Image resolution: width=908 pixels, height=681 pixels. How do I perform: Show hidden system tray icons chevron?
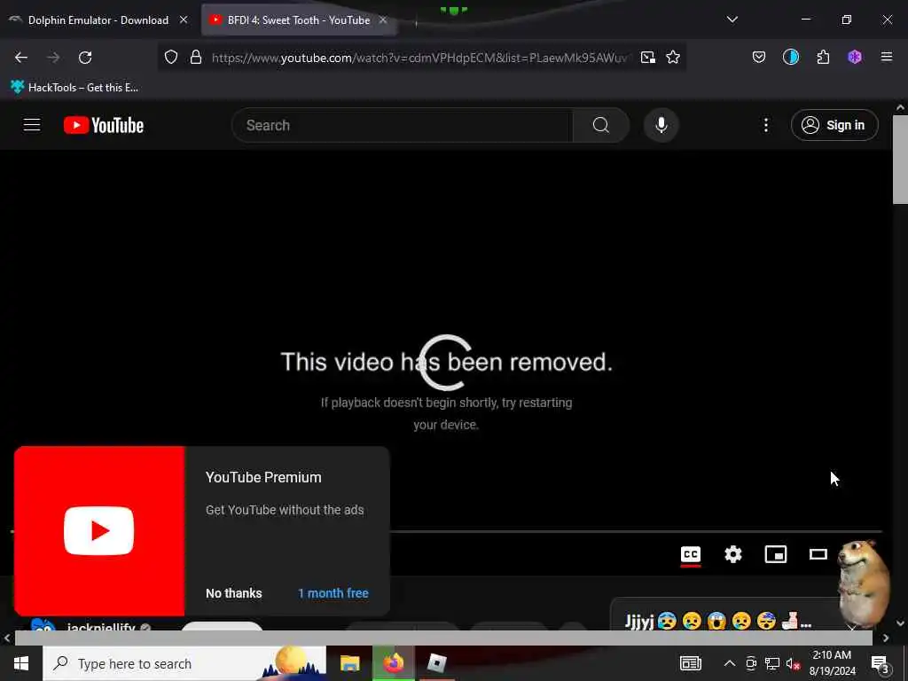(x=730, y=663)
